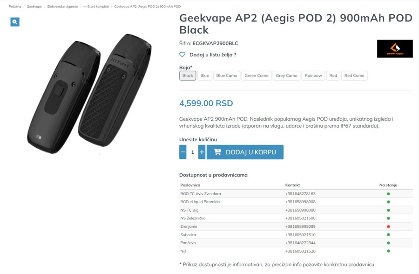Viewport: 419px width, 274px height.
Task: Increase quantity with plus button
Action: point(202,152)
